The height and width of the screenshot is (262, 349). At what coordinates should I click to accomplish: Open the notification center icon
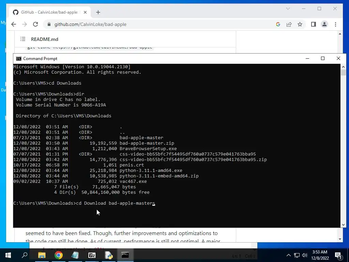(338, 255)
